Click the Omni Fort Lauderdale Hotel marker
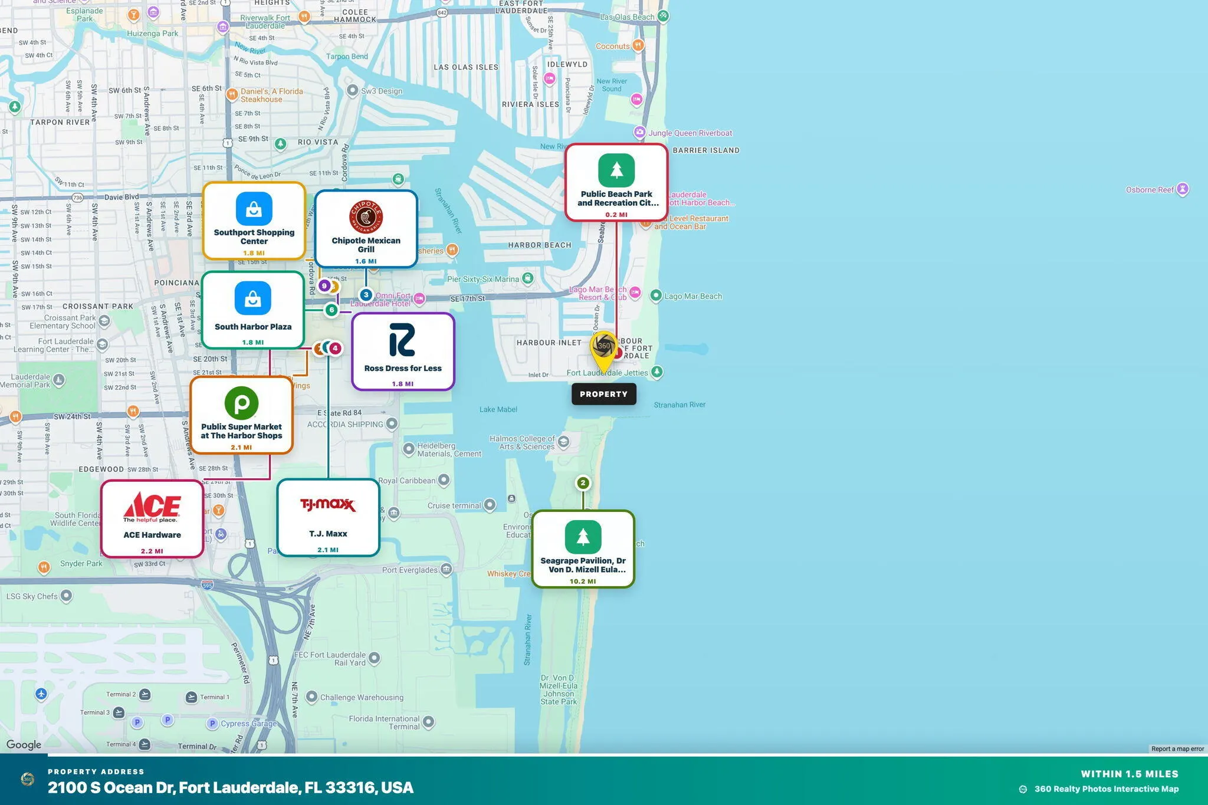This screenshot has width=1208, height=805. pos(419,298)
